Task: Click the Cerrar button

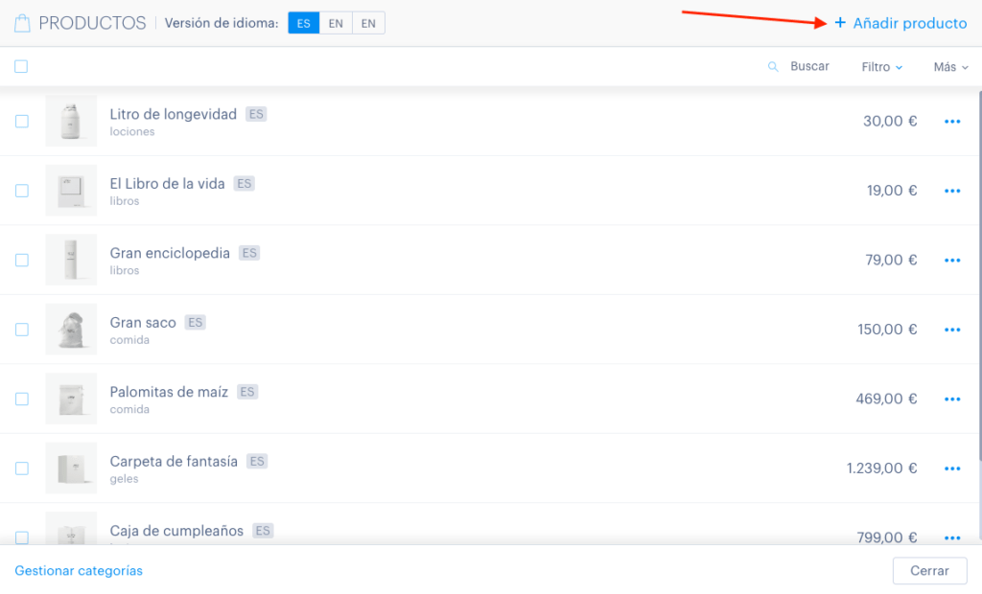Action: tap(929, 571)
